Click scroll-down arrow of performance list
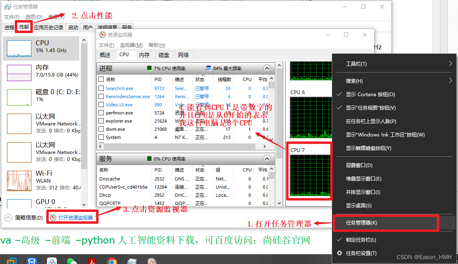The height and width of the screenshot is (264, 458). pyautogui.click(x=84, y=205)
